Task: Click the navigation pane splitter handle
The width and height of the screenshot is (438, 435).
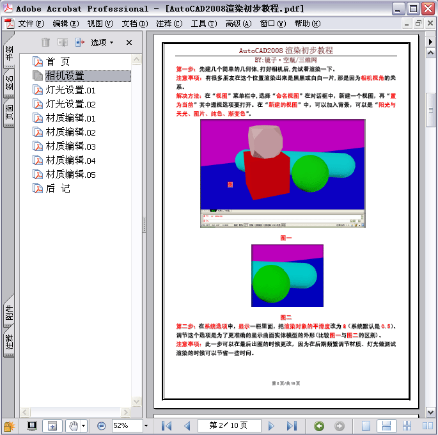Action: point(145,225)
